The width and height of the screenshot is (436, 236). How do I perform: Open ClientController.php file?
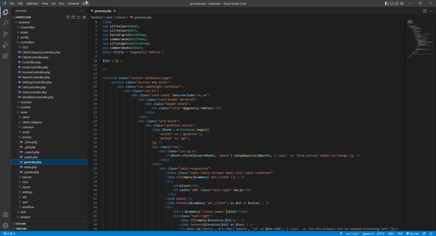pyautogui.click(x=35, y=57)
